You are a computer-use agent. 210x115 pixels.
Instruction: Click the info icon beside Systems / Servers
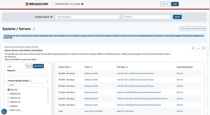(x=34, y=29)
